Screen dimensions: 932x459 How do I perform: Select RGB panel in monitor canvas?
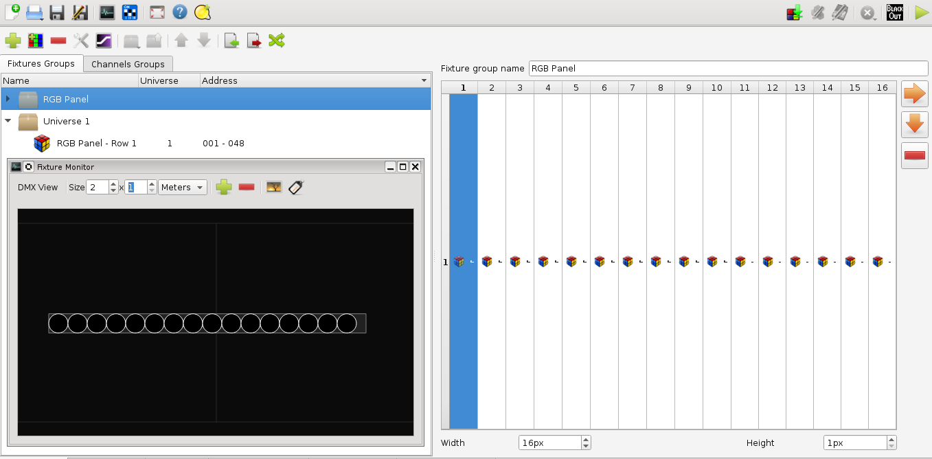207,323
